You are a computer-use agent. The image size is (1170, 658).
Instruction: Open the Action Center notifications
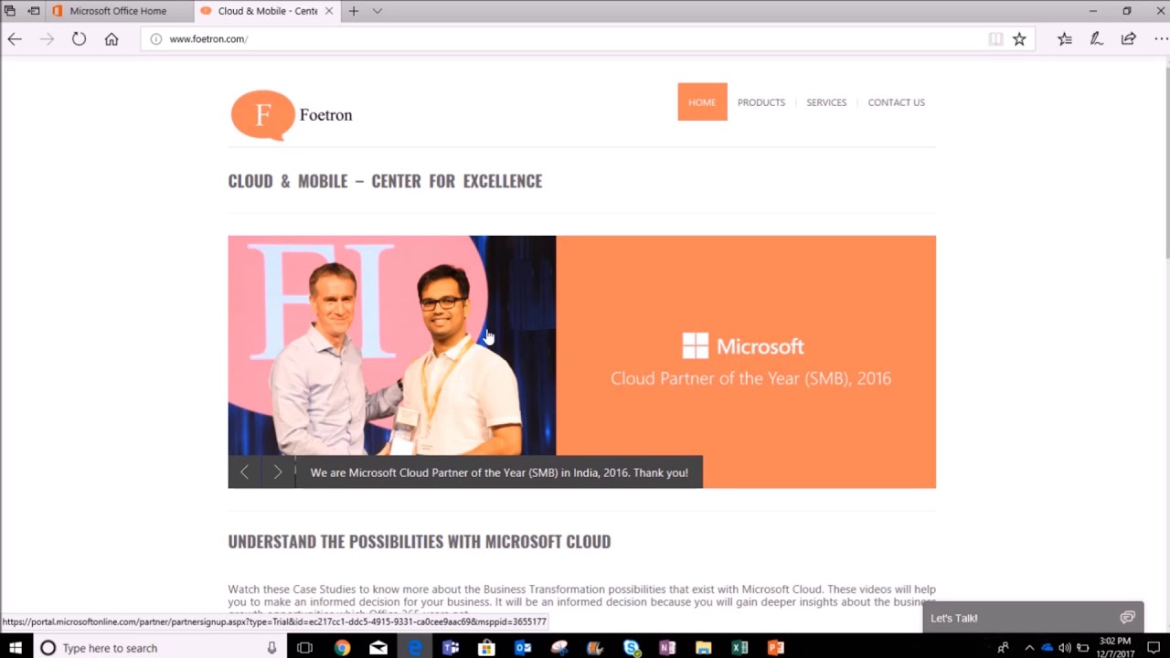[x=1154, y=648]
